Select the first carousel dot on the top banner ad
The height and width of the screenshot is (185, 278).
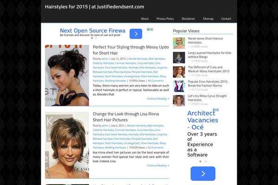click(92, 38)
